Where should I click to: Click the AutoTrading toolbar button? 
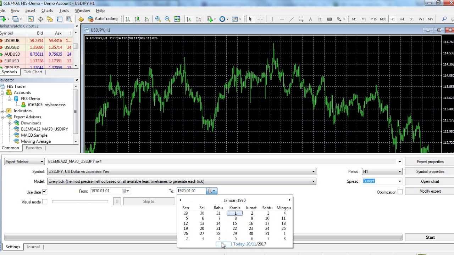tap(103, 19)
